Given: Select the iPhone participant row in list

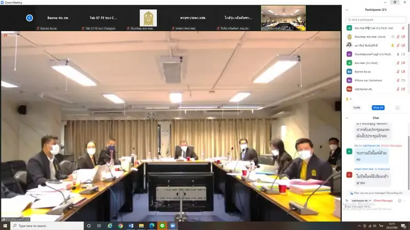Looking at the screenshot, I should pos(376,80).
